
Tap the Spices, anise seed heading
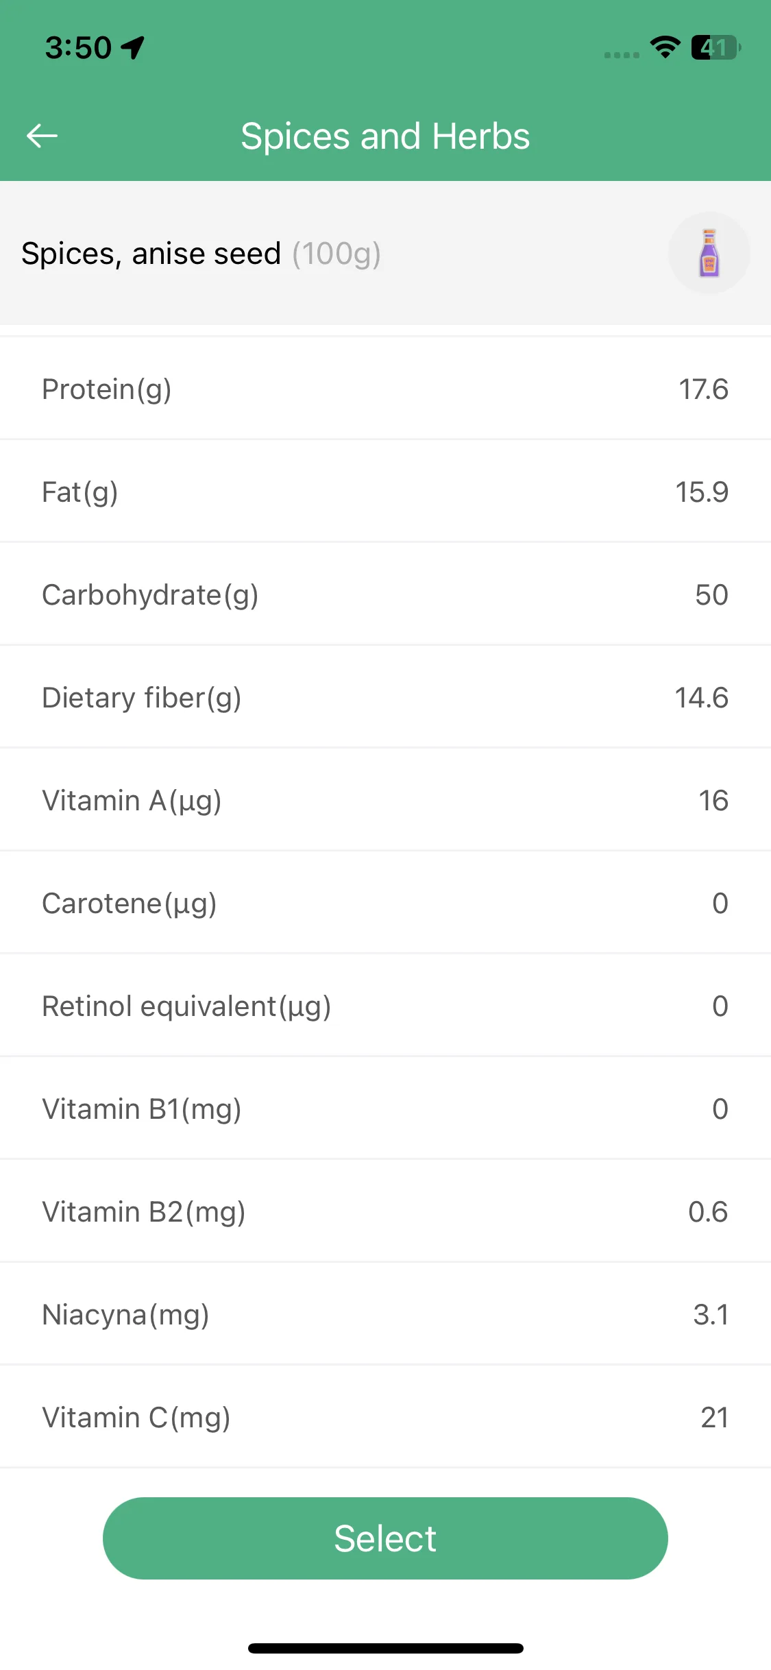pos(151,254)
